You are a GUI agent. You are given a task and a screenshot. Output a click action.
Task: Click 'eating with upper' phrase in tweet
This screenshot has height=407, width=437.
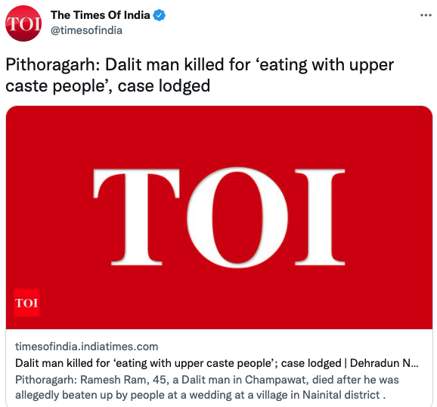pos(327,65)
